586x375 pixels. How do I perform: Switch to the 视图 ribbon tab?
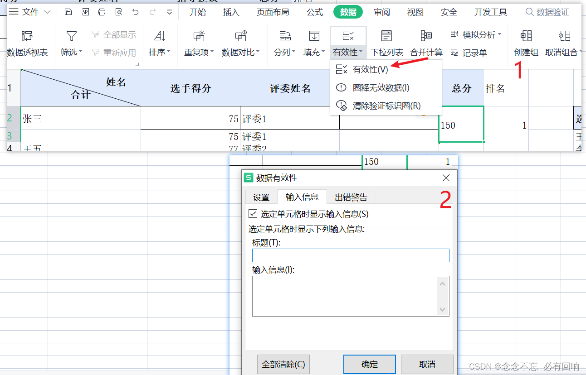415,12
